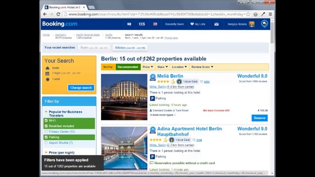
Task: Click the Change dates link
Action: click(x=171, y=38)
